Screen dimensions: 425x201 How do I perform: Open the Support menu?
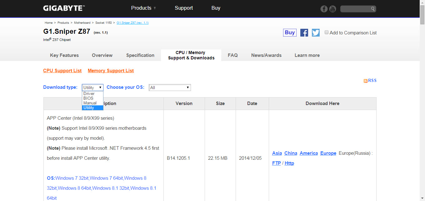tap(184, 8)
